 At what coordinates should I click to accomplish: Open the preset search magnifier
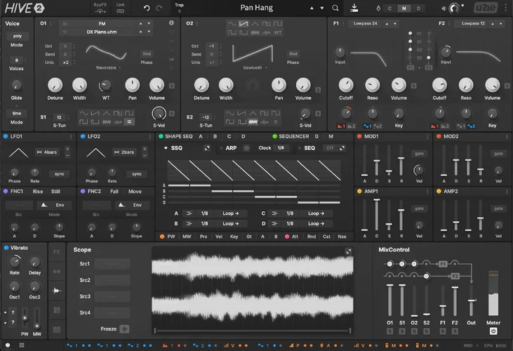pos(335,8)
